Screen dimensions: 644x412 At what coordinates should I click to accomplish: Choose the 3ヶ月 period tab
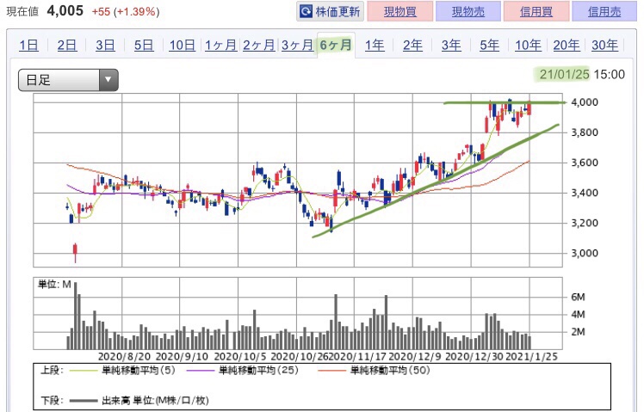click(x=297, y=46)
